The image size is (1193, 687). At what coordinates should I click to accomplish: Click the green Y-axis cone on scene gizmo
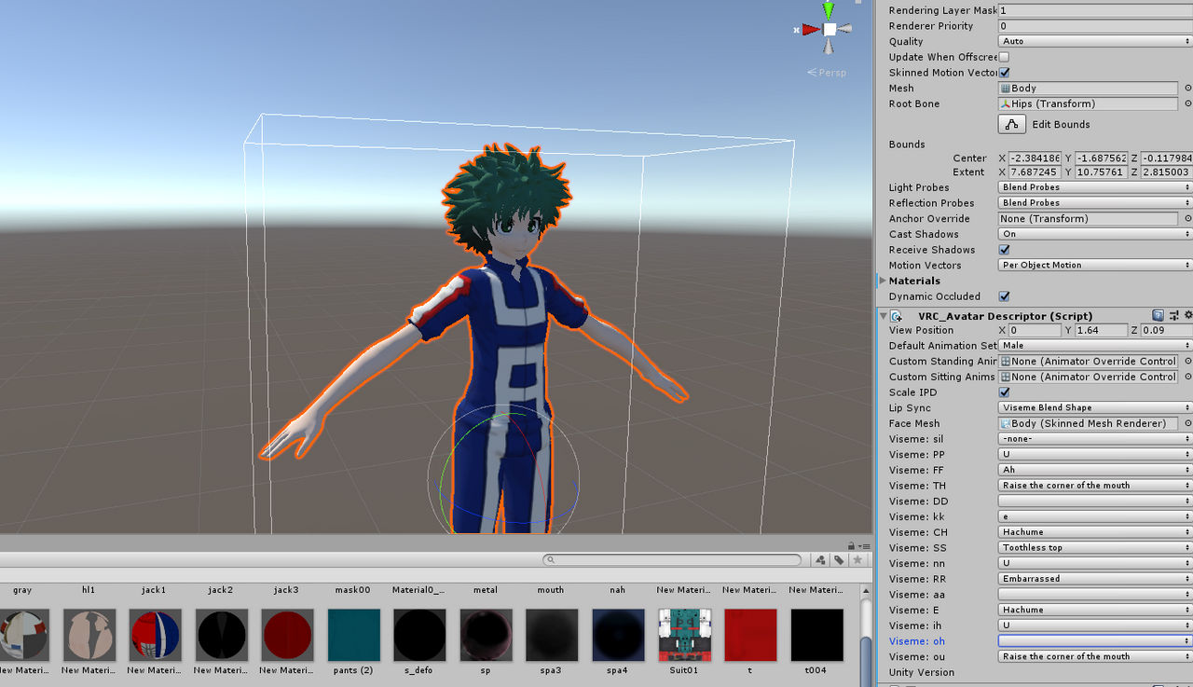click(829, 10)
